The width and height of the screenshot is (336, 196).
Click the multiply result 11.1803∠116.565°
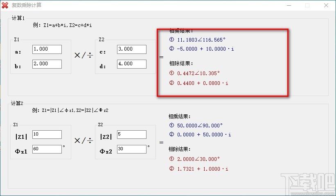coord(201,40)
